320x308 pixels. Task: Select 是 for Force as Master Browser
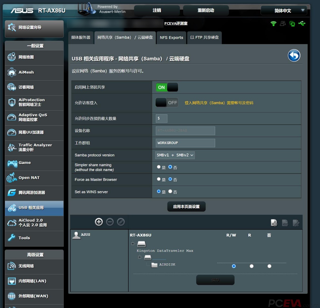pyautogui.click(x=159, y=179)
